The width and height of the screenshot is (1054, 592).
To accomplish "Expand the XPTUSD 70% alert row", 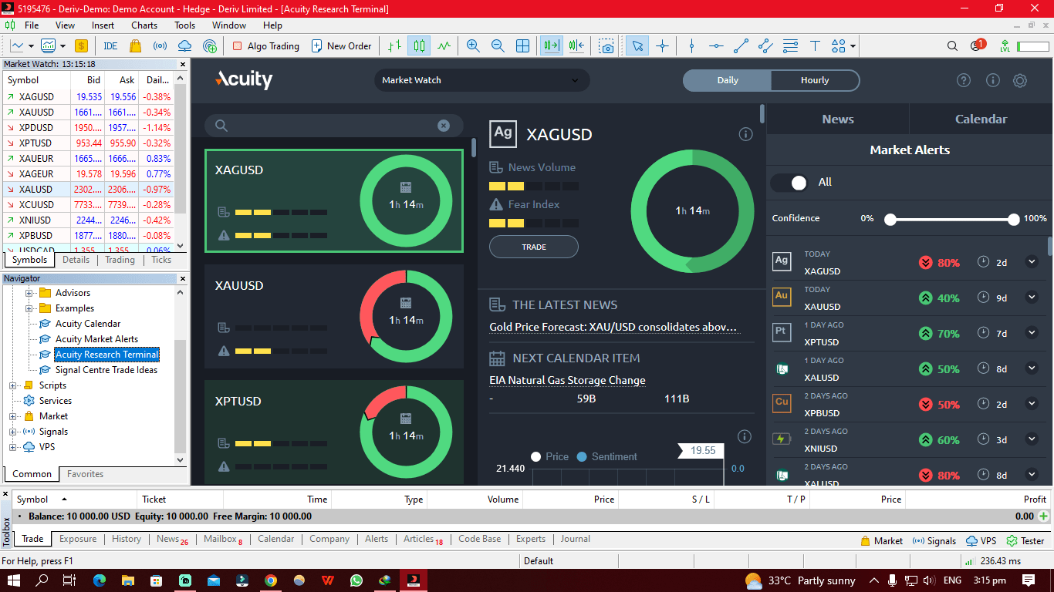I will [1032, 332].
